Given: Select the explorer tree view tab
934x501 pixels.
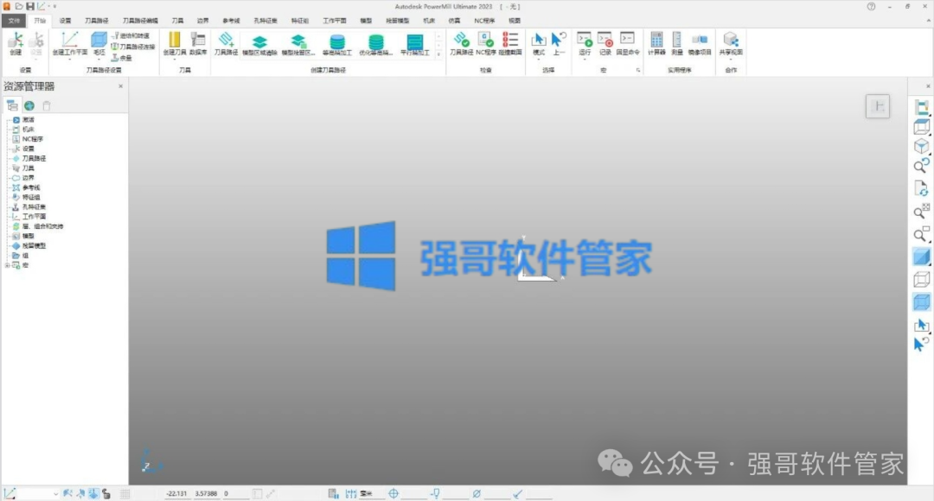Looking at the screenshot, I should (x=12, y=106).
